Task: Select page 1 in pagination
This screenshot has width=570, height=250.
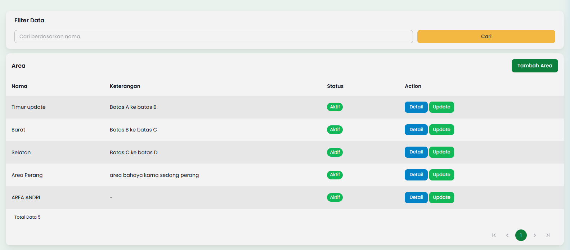Action: tap(521, 235)
